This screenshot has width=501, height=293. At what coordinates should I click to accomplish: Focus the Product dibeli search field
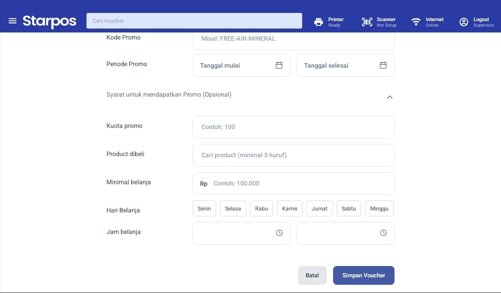[x=294, y=155]
